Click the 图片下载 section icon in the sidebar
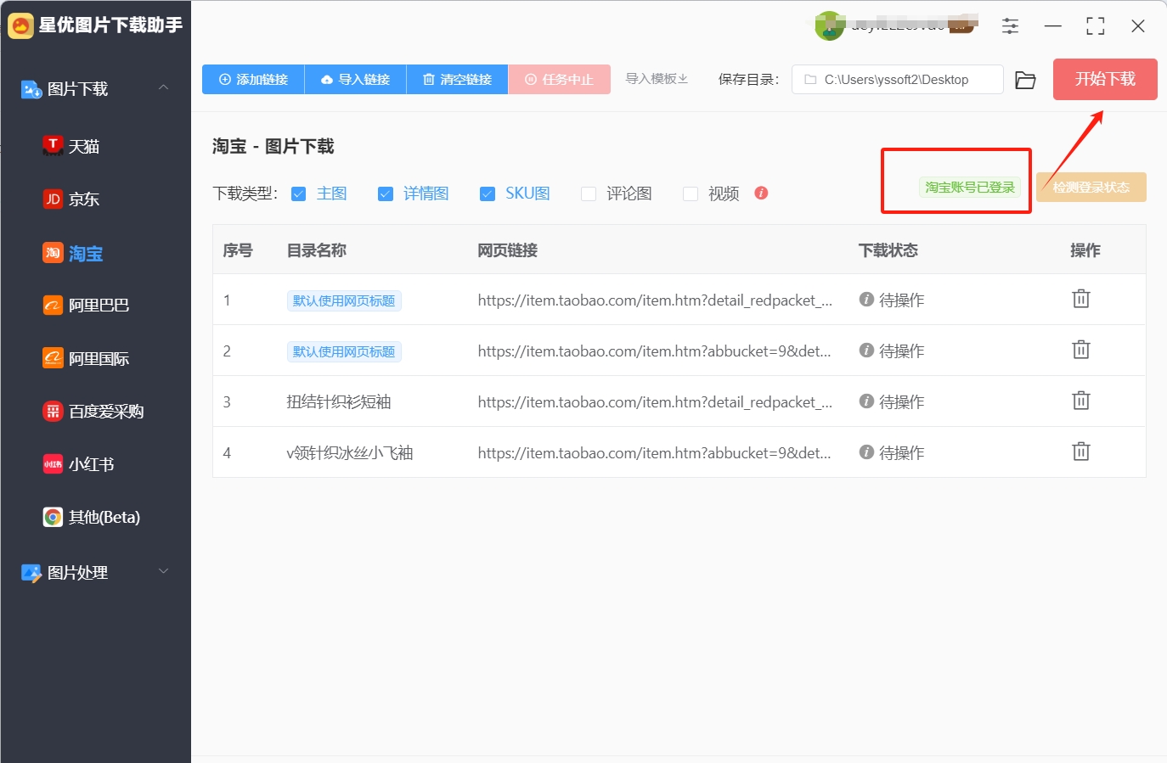Screen dimensions: 1167x763 point(31,89)
